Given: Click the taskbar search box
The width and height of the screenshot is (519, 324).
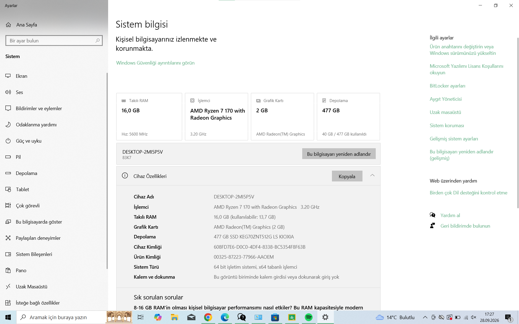Looking at the screenshot, I should [74, 317].
